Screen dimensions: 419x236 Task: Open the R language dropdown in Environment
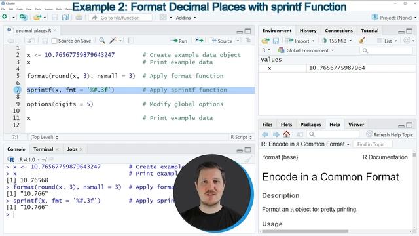pos(266,50)
